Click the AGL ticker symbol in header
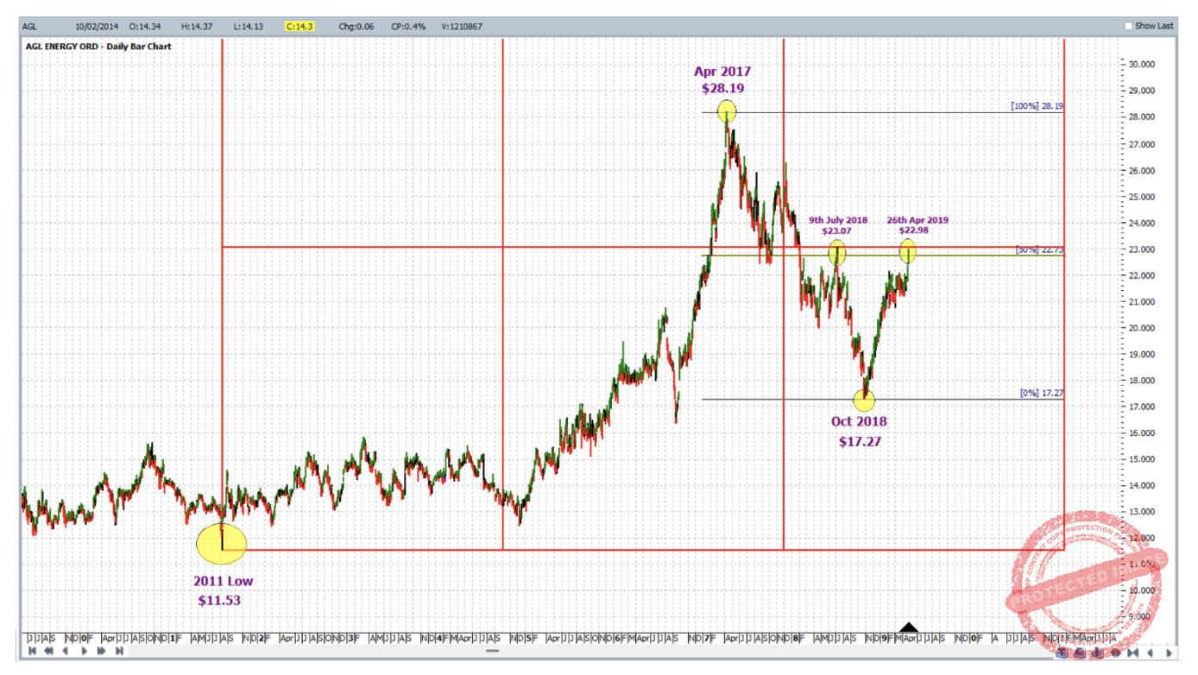The height and width of the screenshot is (675, 1198). pyautogui.click(x=32, y=27)
